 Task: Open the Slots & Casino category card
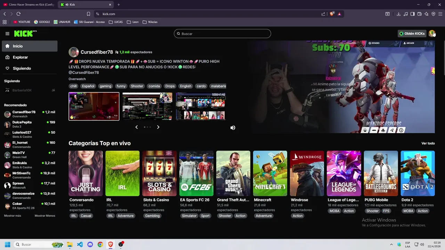[x=159, y=173]
